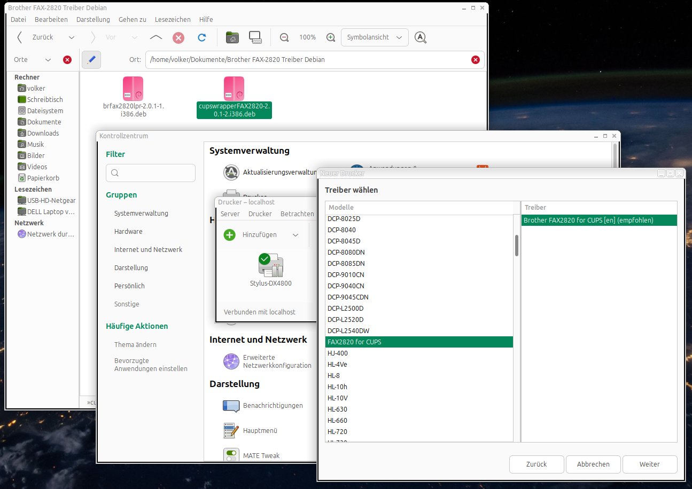Open Erweiterte Netzwerkkonfiguration icon
Image resolution: width=692 pixels, height=489 pixels.
[231, 361]
